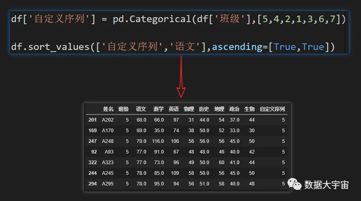Select row index 294
The width and height of the screenshot is (361, 201).
pos(92,184)
